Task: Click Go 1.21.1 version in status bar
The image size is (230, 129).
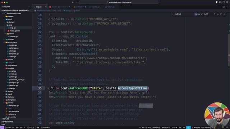Action: point(20,128)
